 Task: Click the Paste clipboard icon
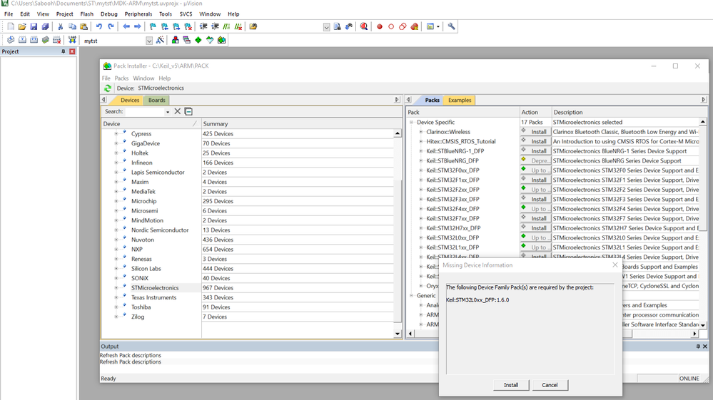click(84, 27)
